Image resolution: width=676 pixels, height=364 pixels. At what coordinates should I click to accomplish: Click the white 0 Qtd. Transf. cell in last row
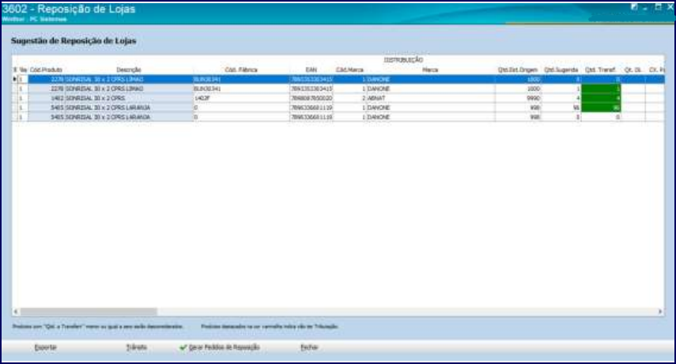pyautogui.click(x=601, y=117)
